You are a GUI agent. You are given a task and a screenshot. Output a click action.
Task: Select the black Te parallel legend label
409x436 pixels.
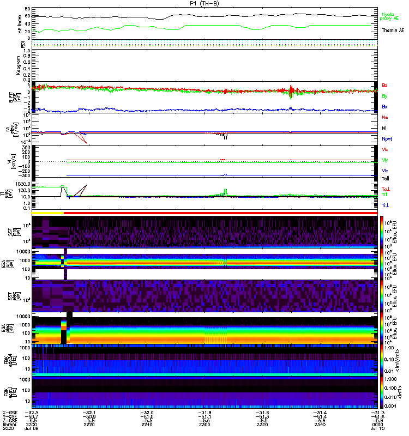tap(386, 179)
